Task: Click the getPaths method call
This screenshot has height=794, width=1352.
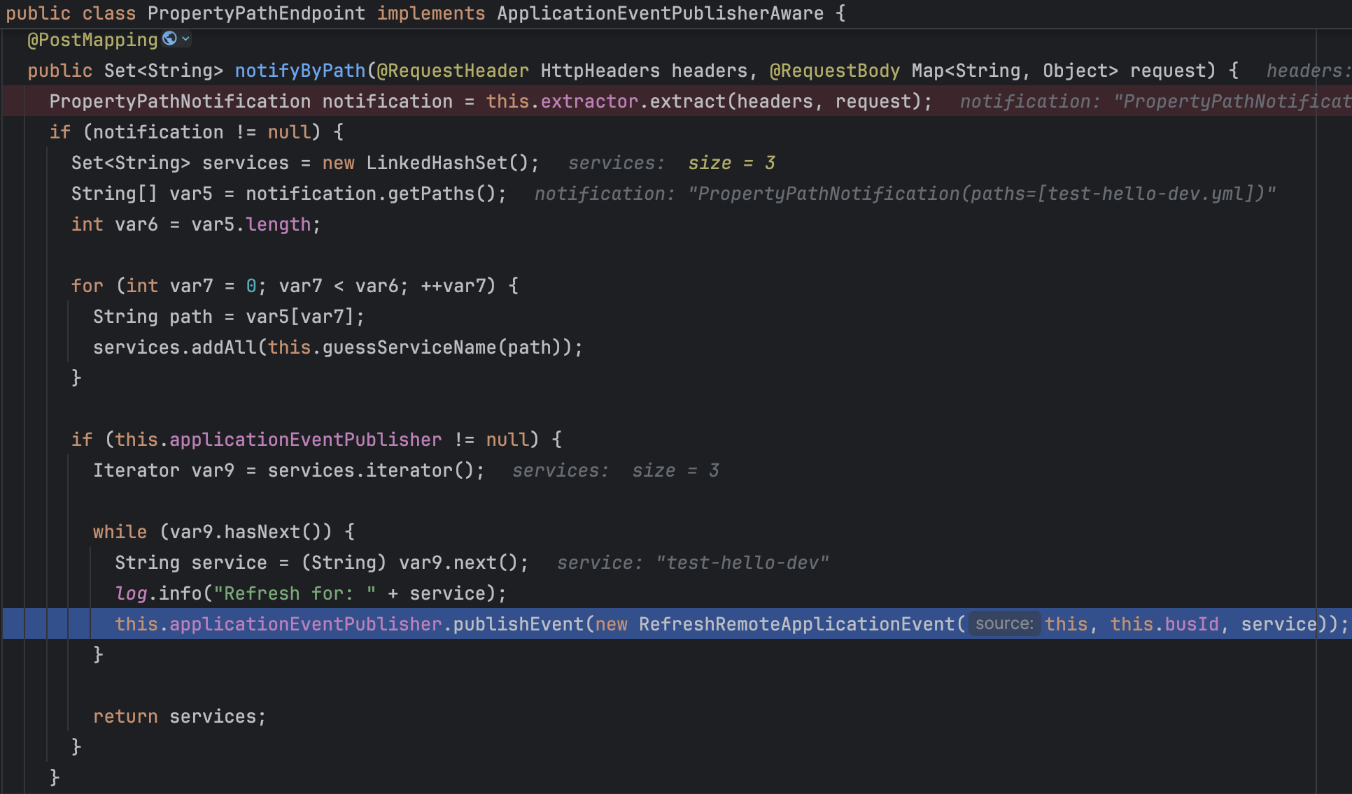Action: pos(431,194)
